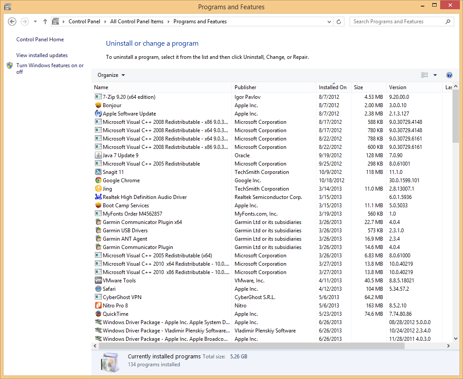Click the CyberGhost VPN icon
The height and width of the screenshot is (379, 463).
tap(98, 297)
